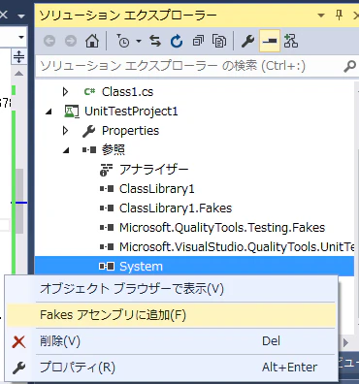Choose 削除(V) delete menu item
The height and width of the screenshot is (384, 359).
[x=171, y=341]
